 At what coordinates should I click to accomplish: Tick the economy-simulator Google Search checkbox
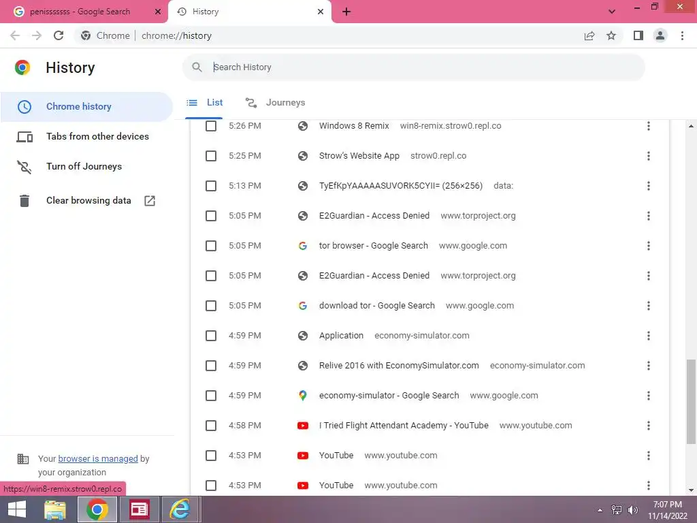pos(211,396)
